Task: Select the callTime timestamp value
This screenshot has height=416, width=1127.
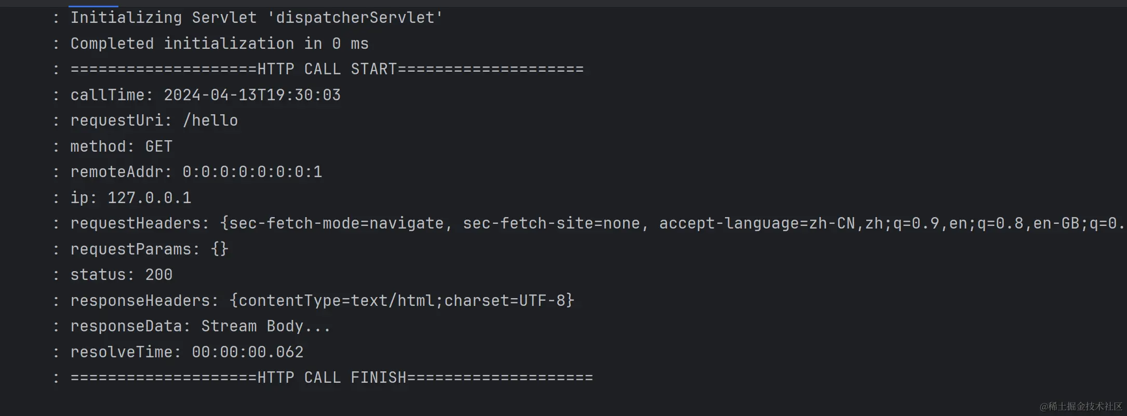Action: click(x=252, y=95)
